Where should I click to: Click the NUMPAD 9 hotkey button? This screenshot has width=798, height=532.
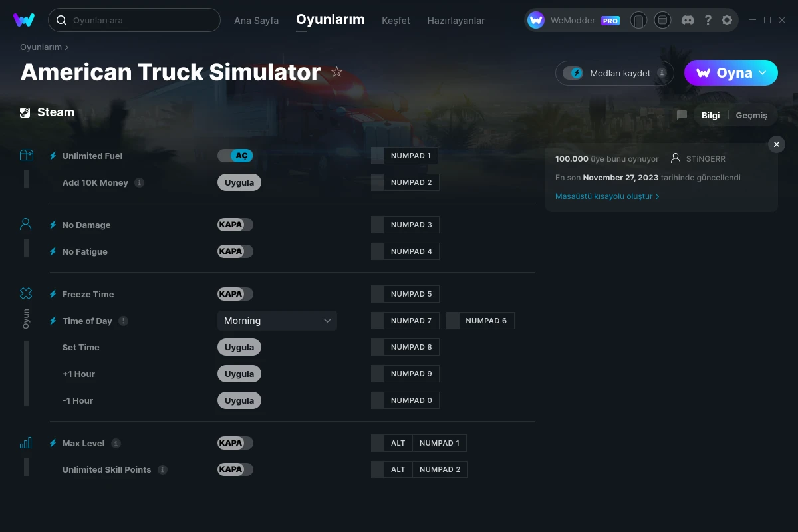coord(412,374)
